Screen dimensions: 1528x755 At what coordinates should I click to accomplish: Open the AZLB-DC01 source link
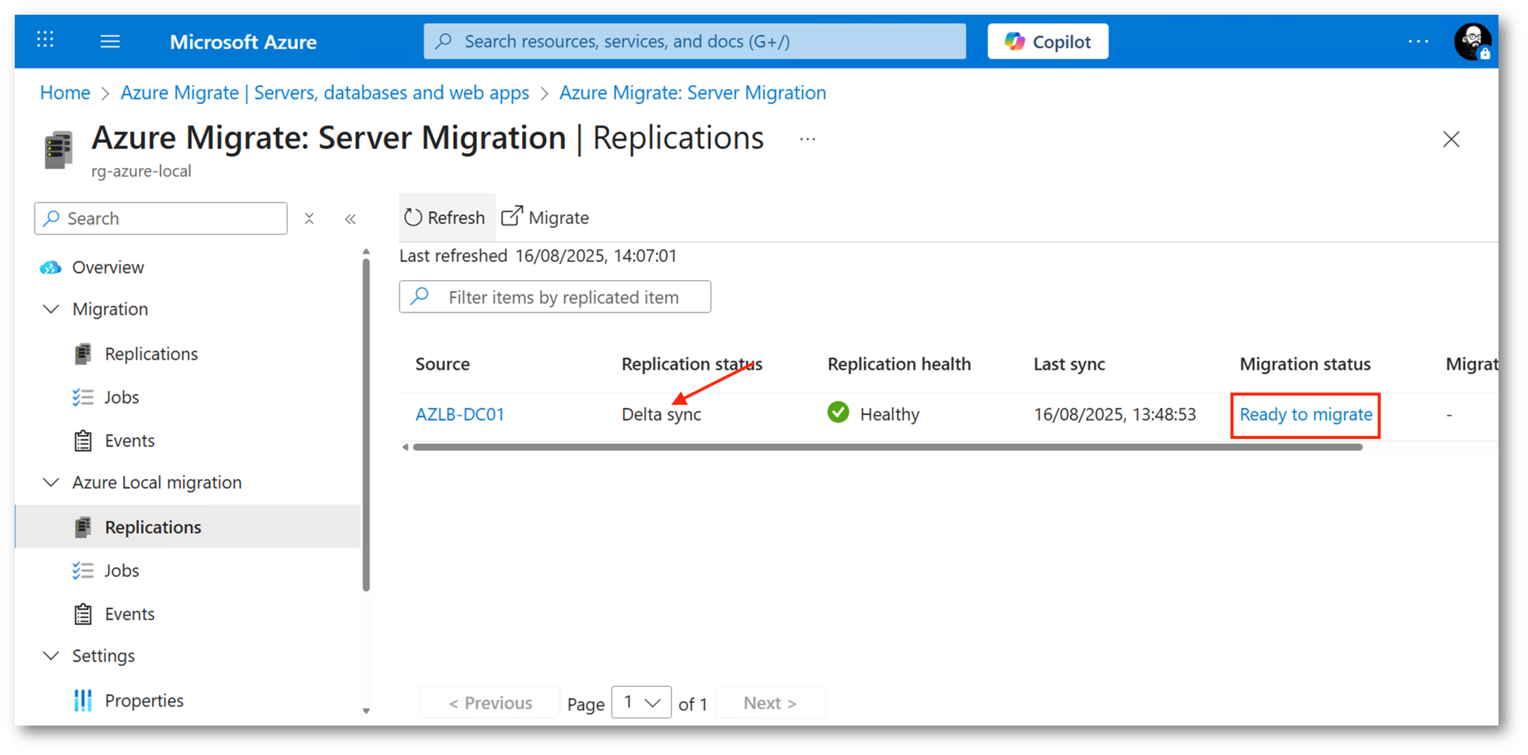click(460, 414)
